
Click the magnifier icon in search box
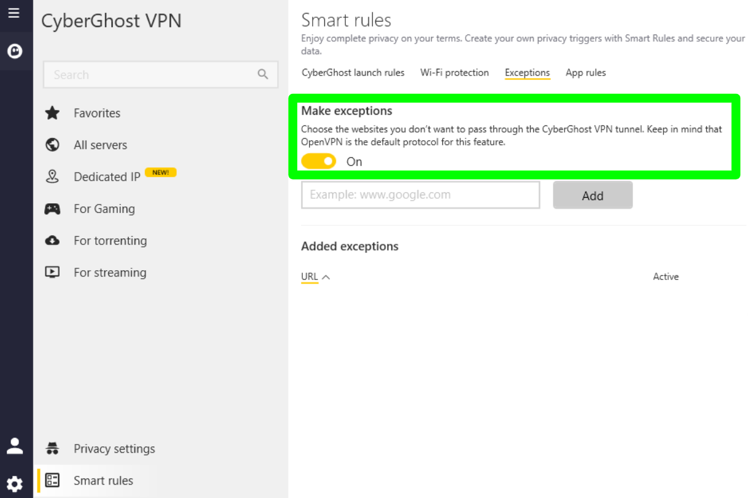pyautogui.click(x=263, y=75)
